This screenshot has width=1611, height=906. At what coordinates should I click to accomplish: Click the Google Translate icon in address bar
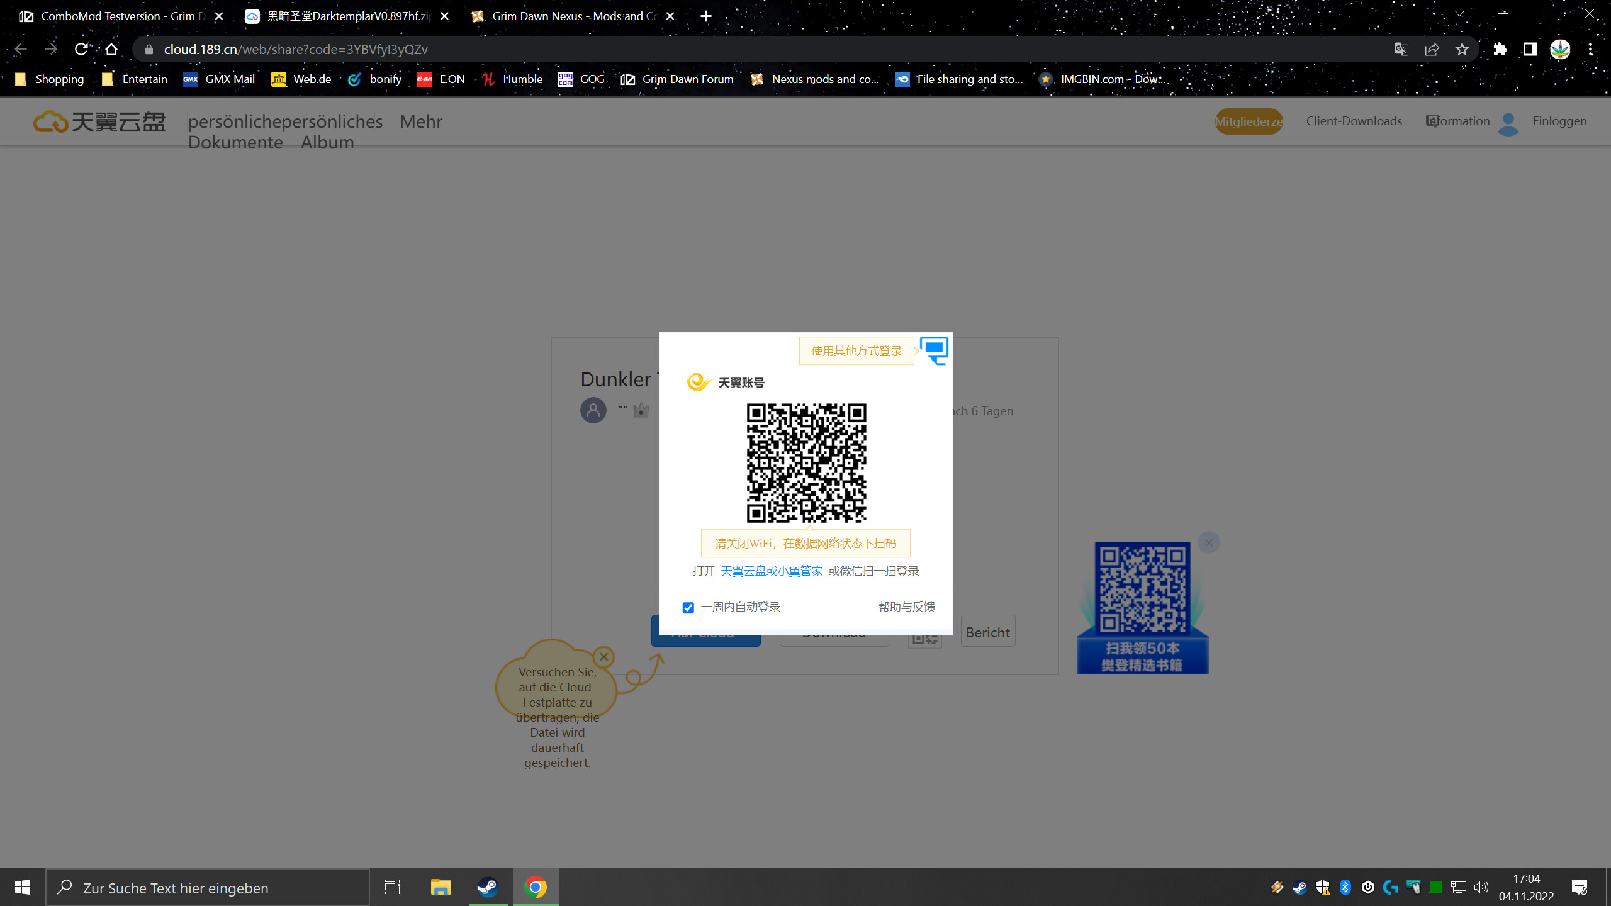1401,49
